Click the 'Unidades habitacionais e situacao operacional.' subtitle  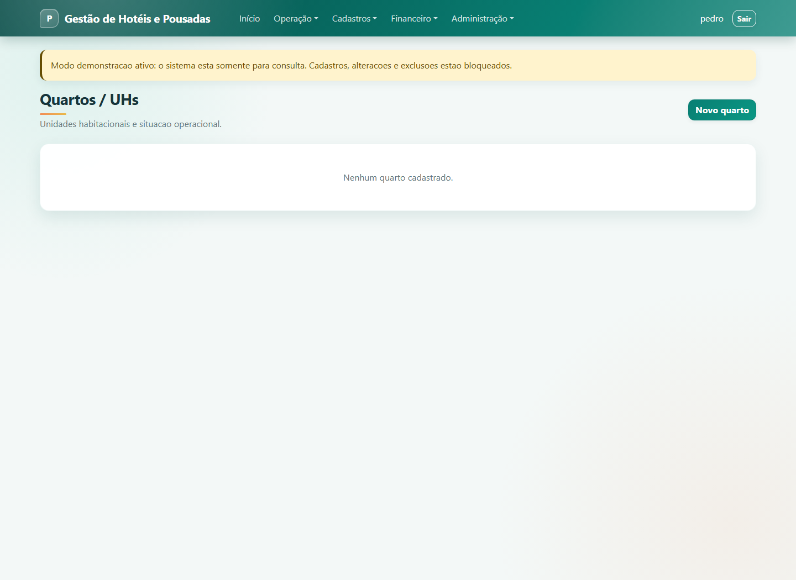point(130,124)
